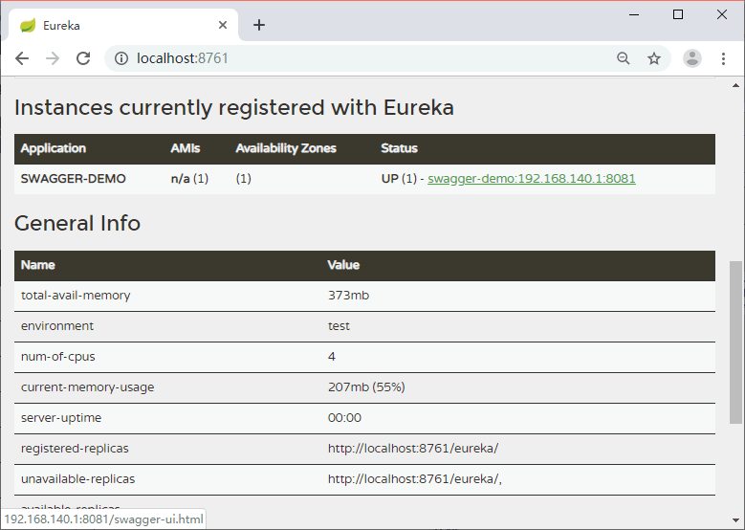Select the 00:00 uptime value
This screenshot has height=530, width=745.
(344, 418)
